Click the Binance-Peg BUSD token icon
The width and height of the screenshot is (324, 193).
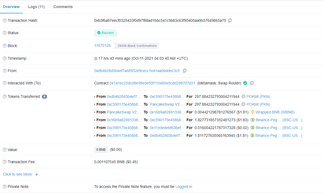252,120
